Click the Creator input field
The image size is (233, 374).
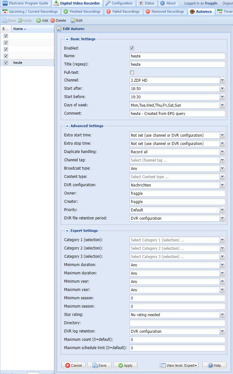(x=177, y=202)
